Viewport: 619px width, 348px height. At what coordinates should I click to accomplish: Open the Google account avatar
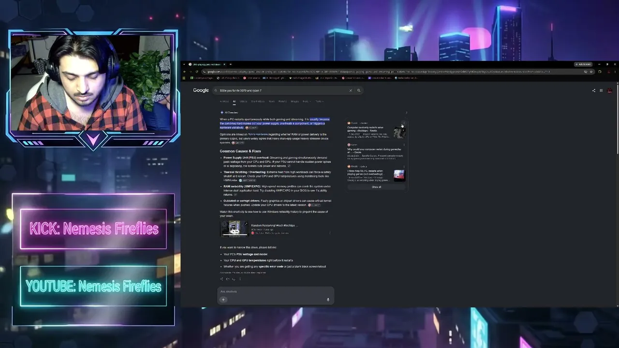(610, 90)
